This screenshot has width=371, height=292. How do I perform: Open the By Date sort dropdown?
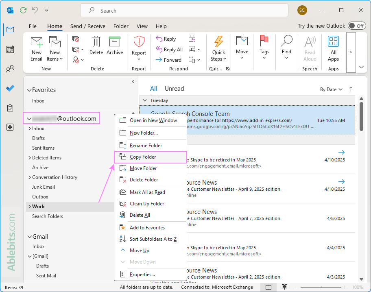(331, 89)
